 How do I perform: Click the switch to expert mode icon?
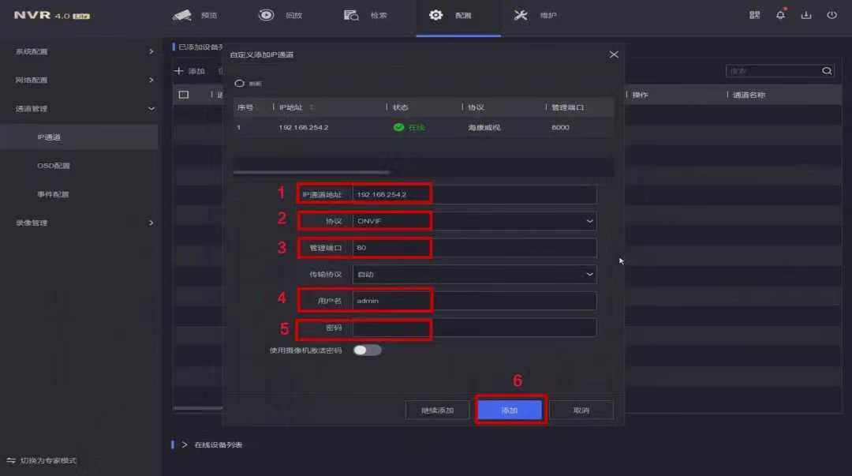(11, 460)
